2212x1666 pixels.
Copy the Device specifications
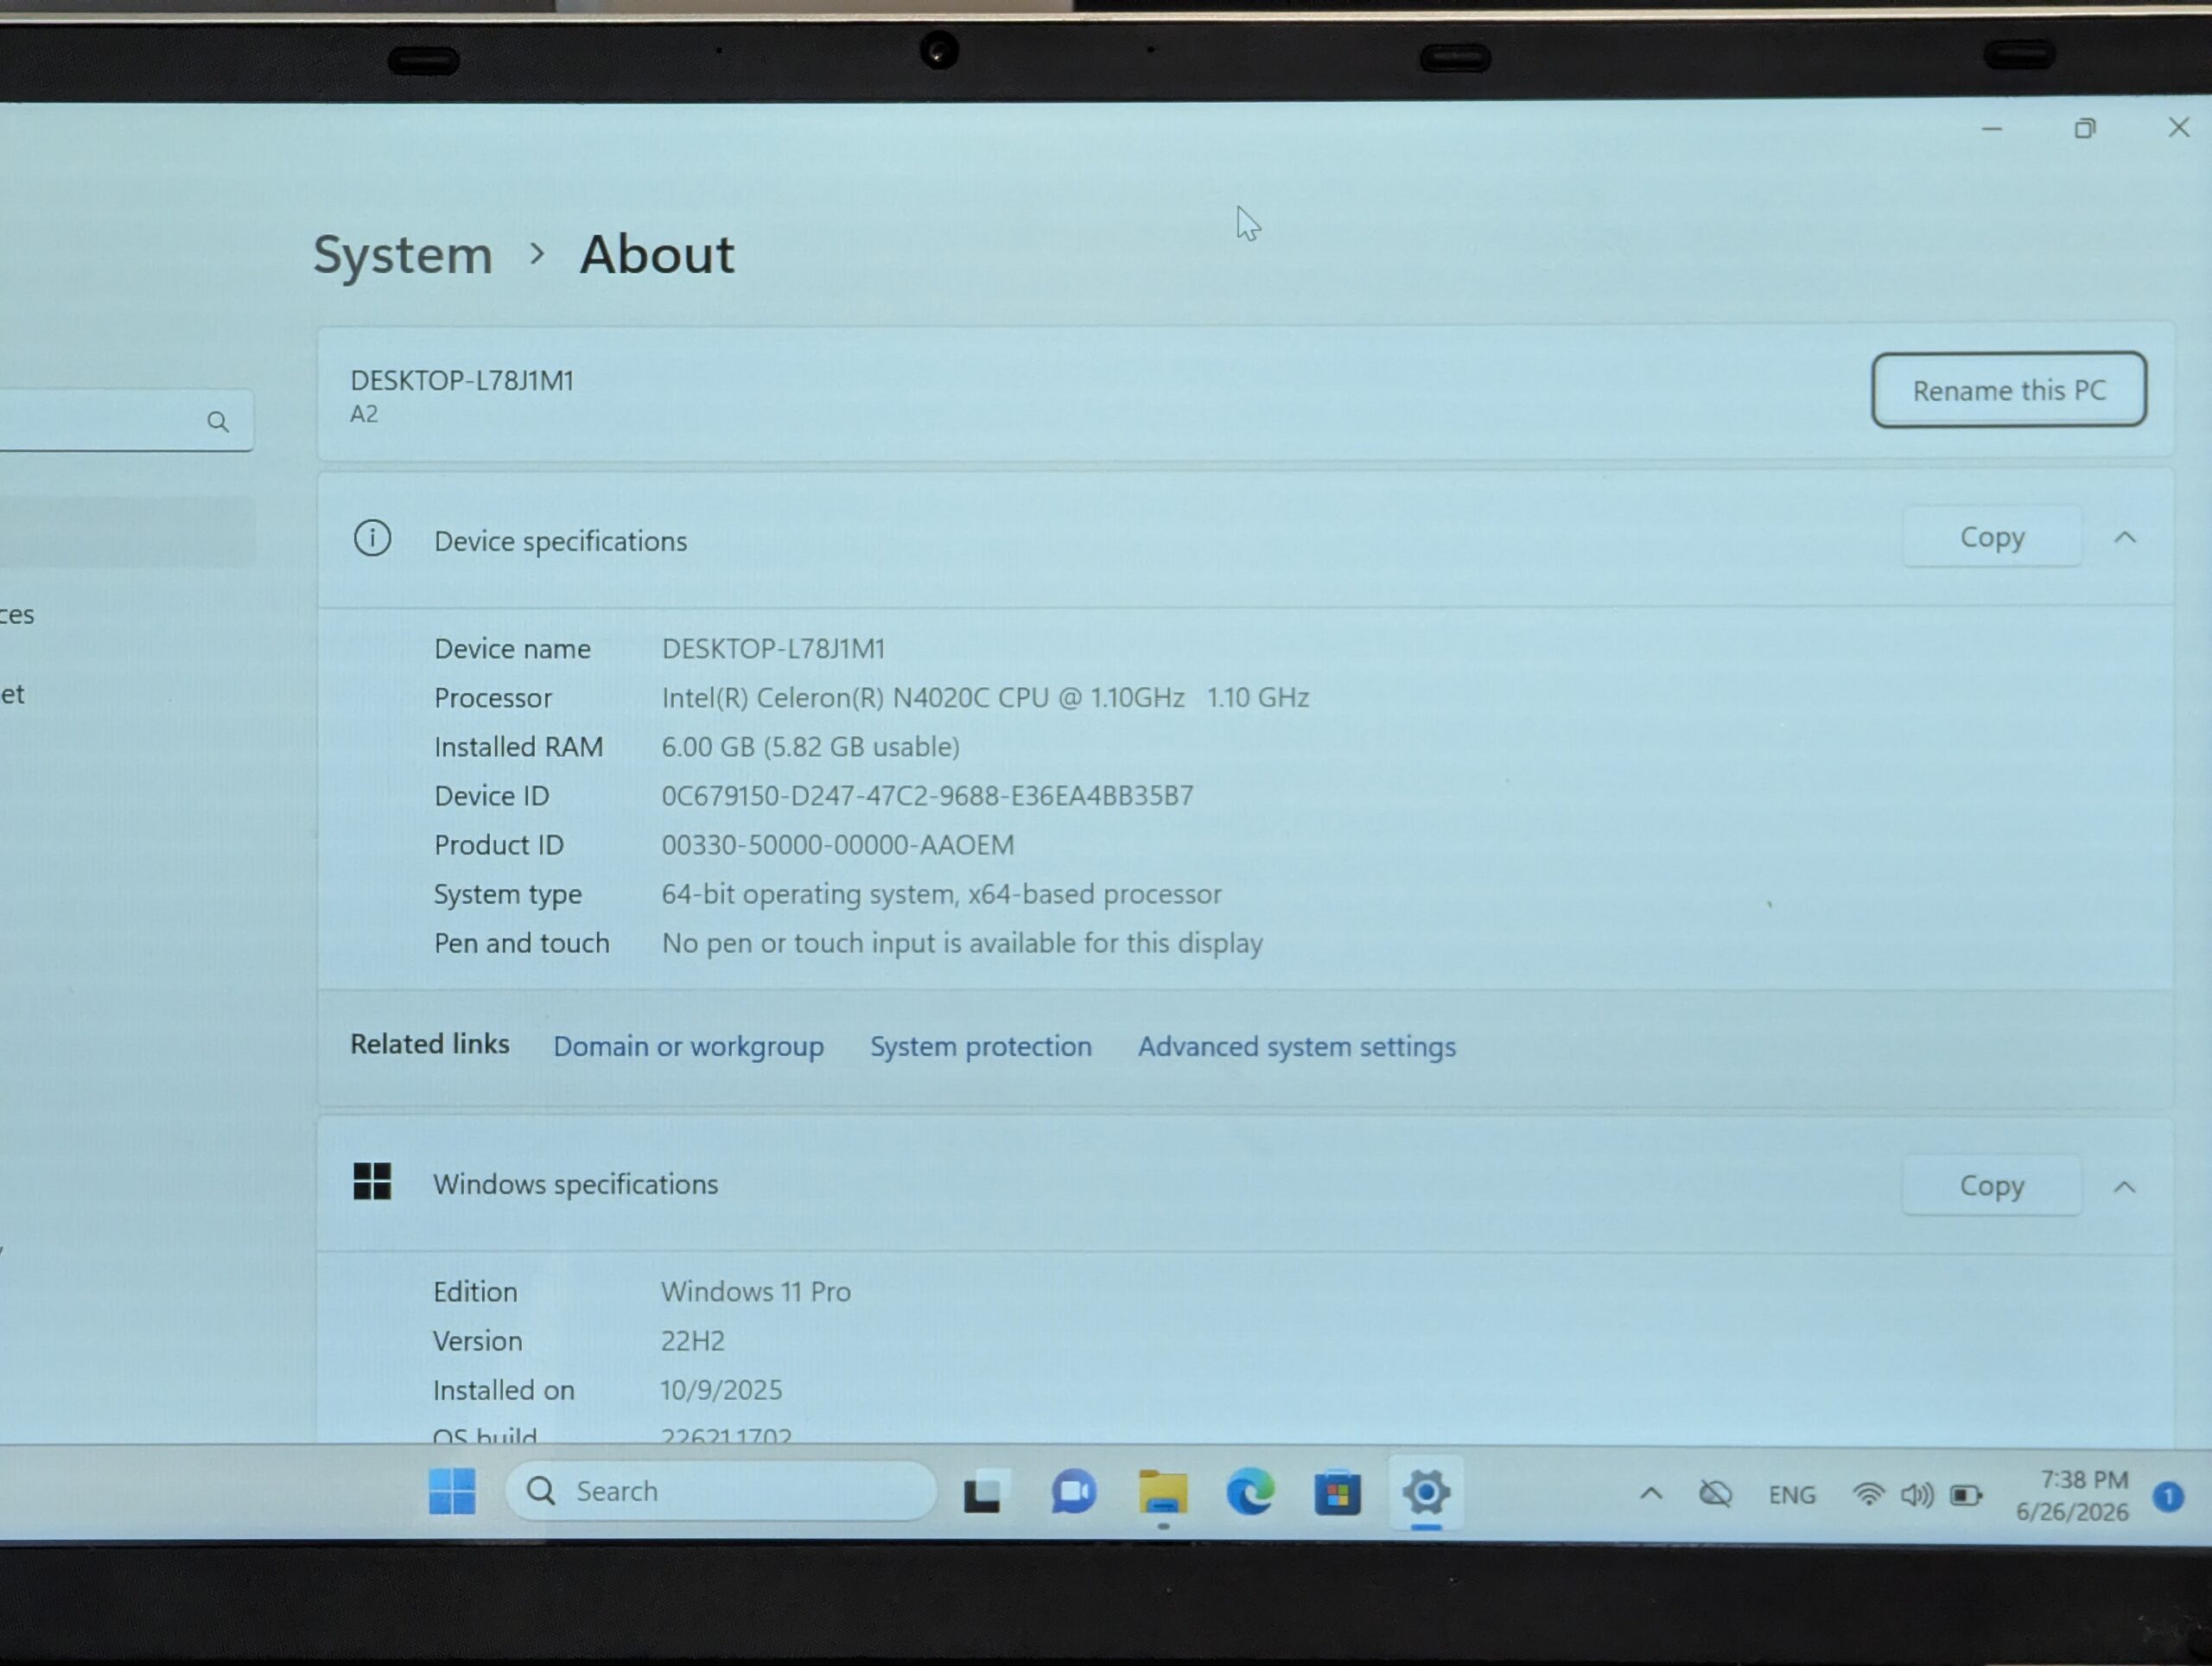pyautogui.click(x=1992, y=537)
